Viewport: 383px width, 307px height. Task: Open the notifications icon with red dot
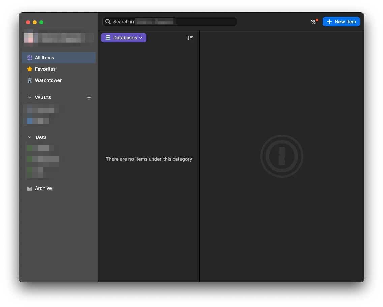click(314, 22)
